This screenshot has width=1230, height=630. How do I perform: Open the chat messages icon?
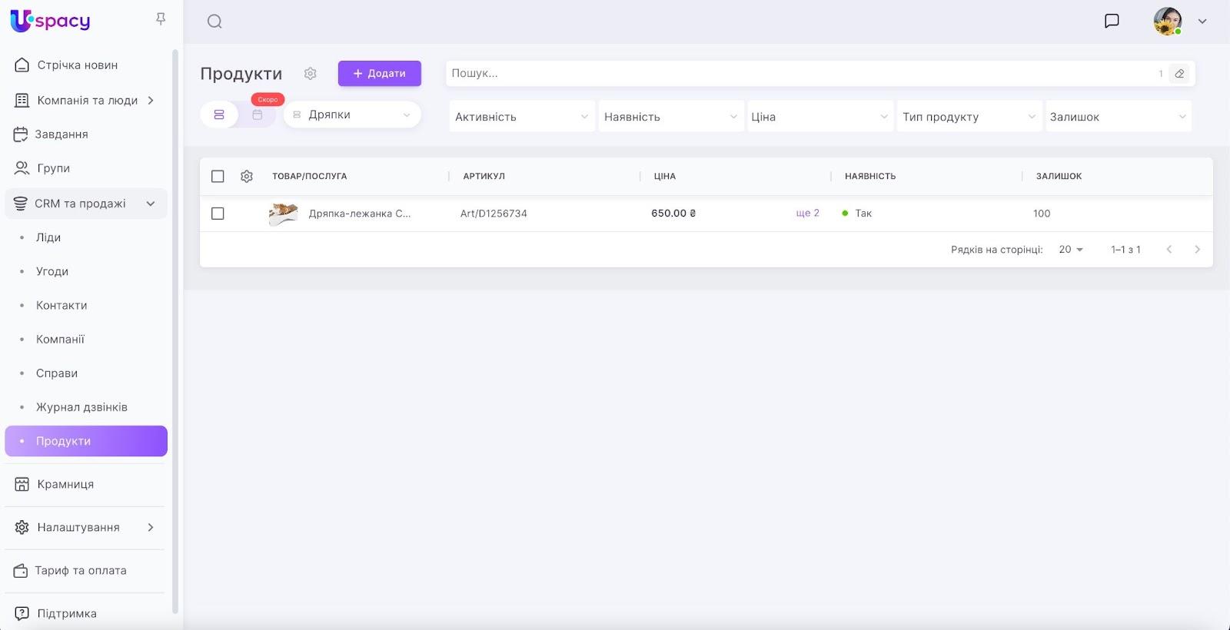point(1112,21)
